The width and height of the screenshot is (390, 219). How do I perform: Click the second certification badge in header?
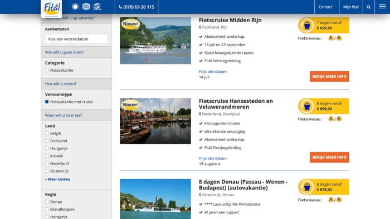coord(86,7)
